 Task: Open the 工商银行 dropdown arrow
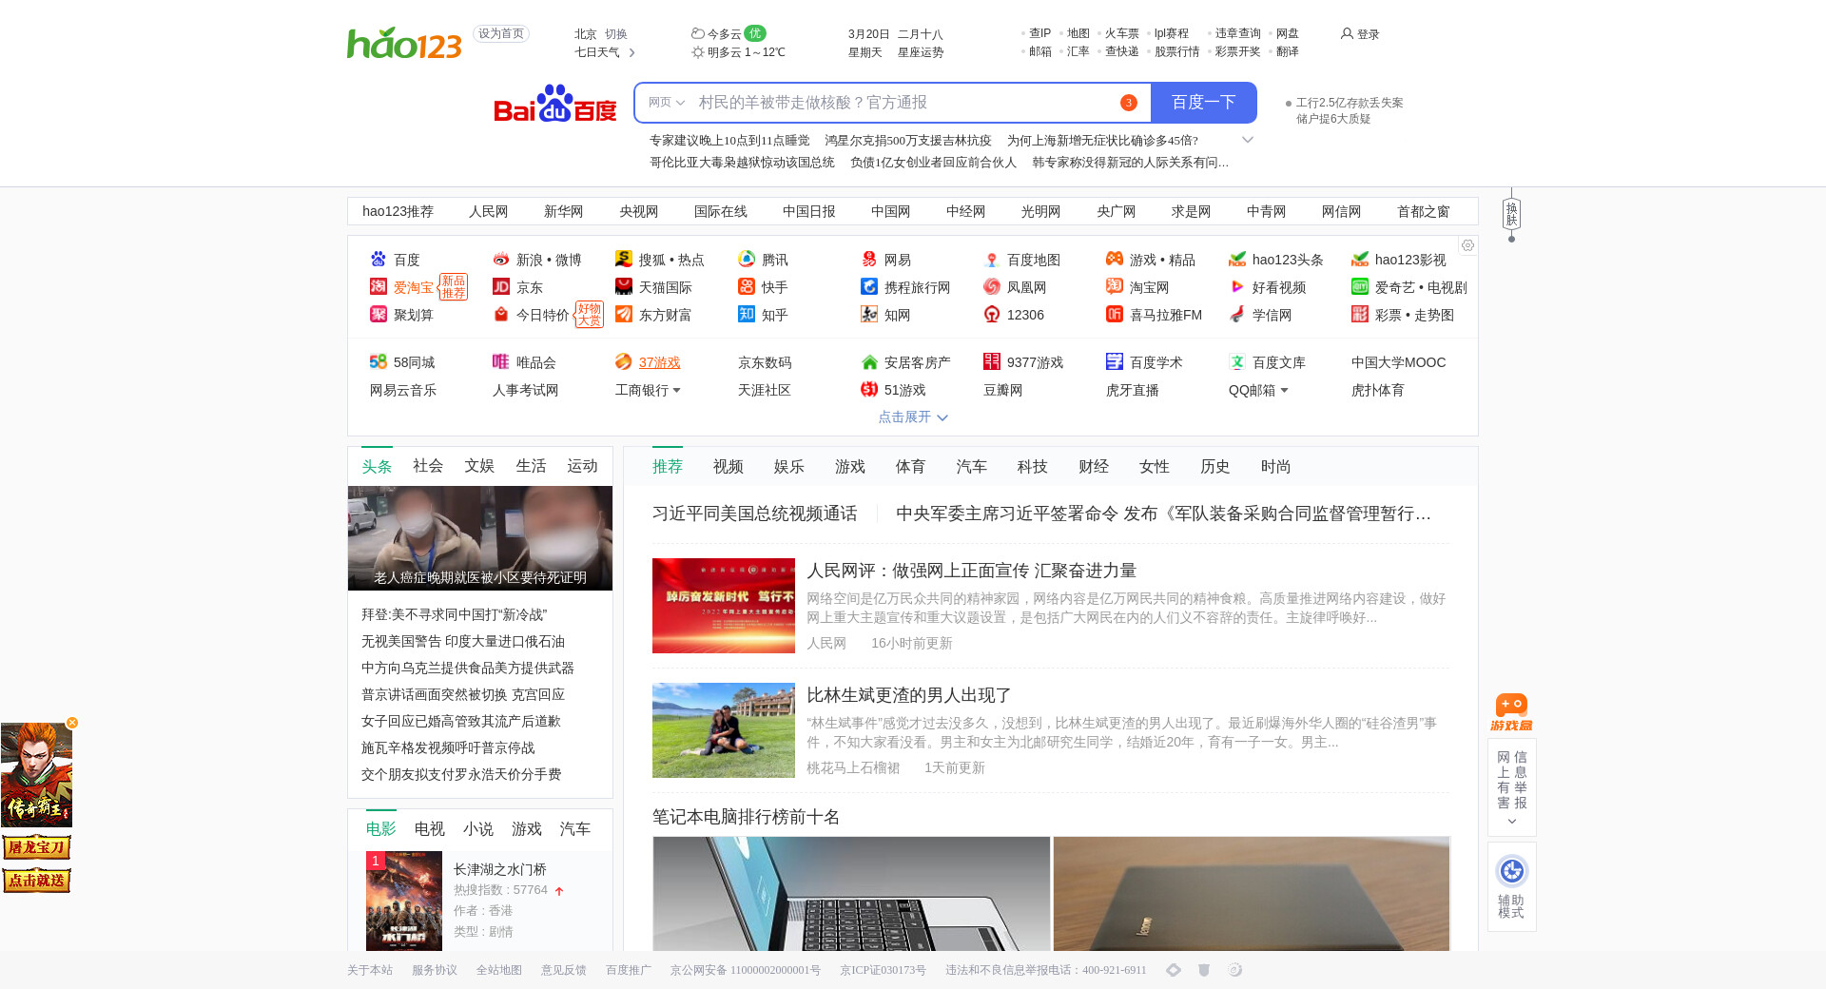677,391
